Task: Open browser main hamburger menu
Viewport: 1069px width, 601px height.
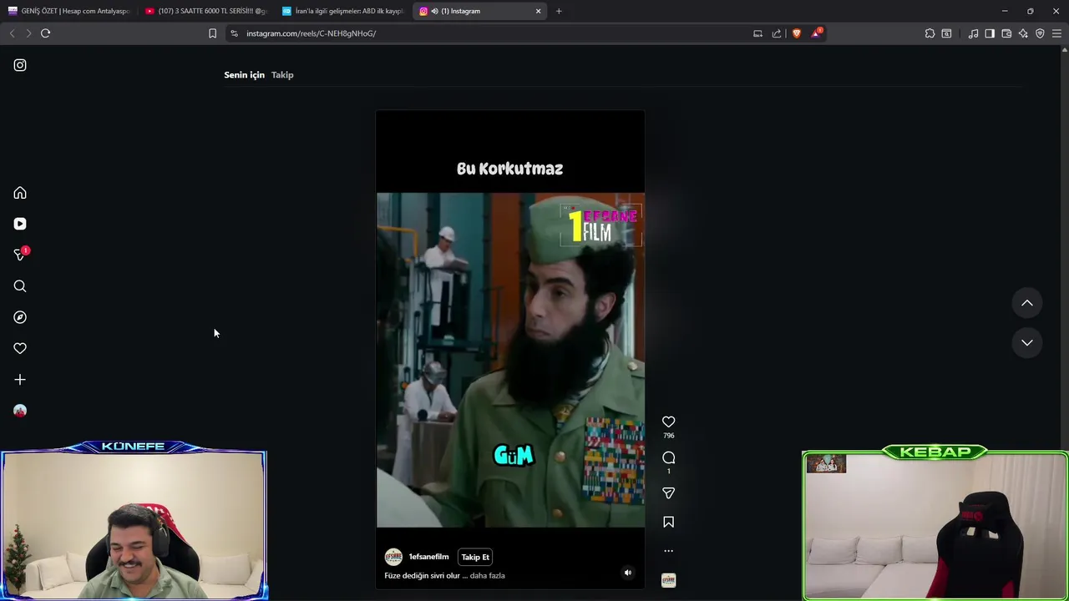Action: coord(1056,33)
